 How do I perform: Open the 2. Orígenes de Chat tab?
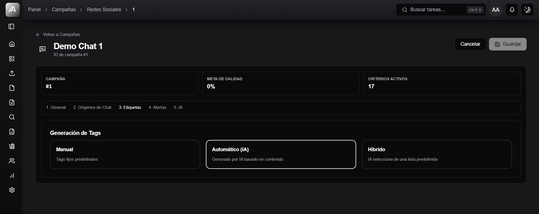click(x=92, y=107)
